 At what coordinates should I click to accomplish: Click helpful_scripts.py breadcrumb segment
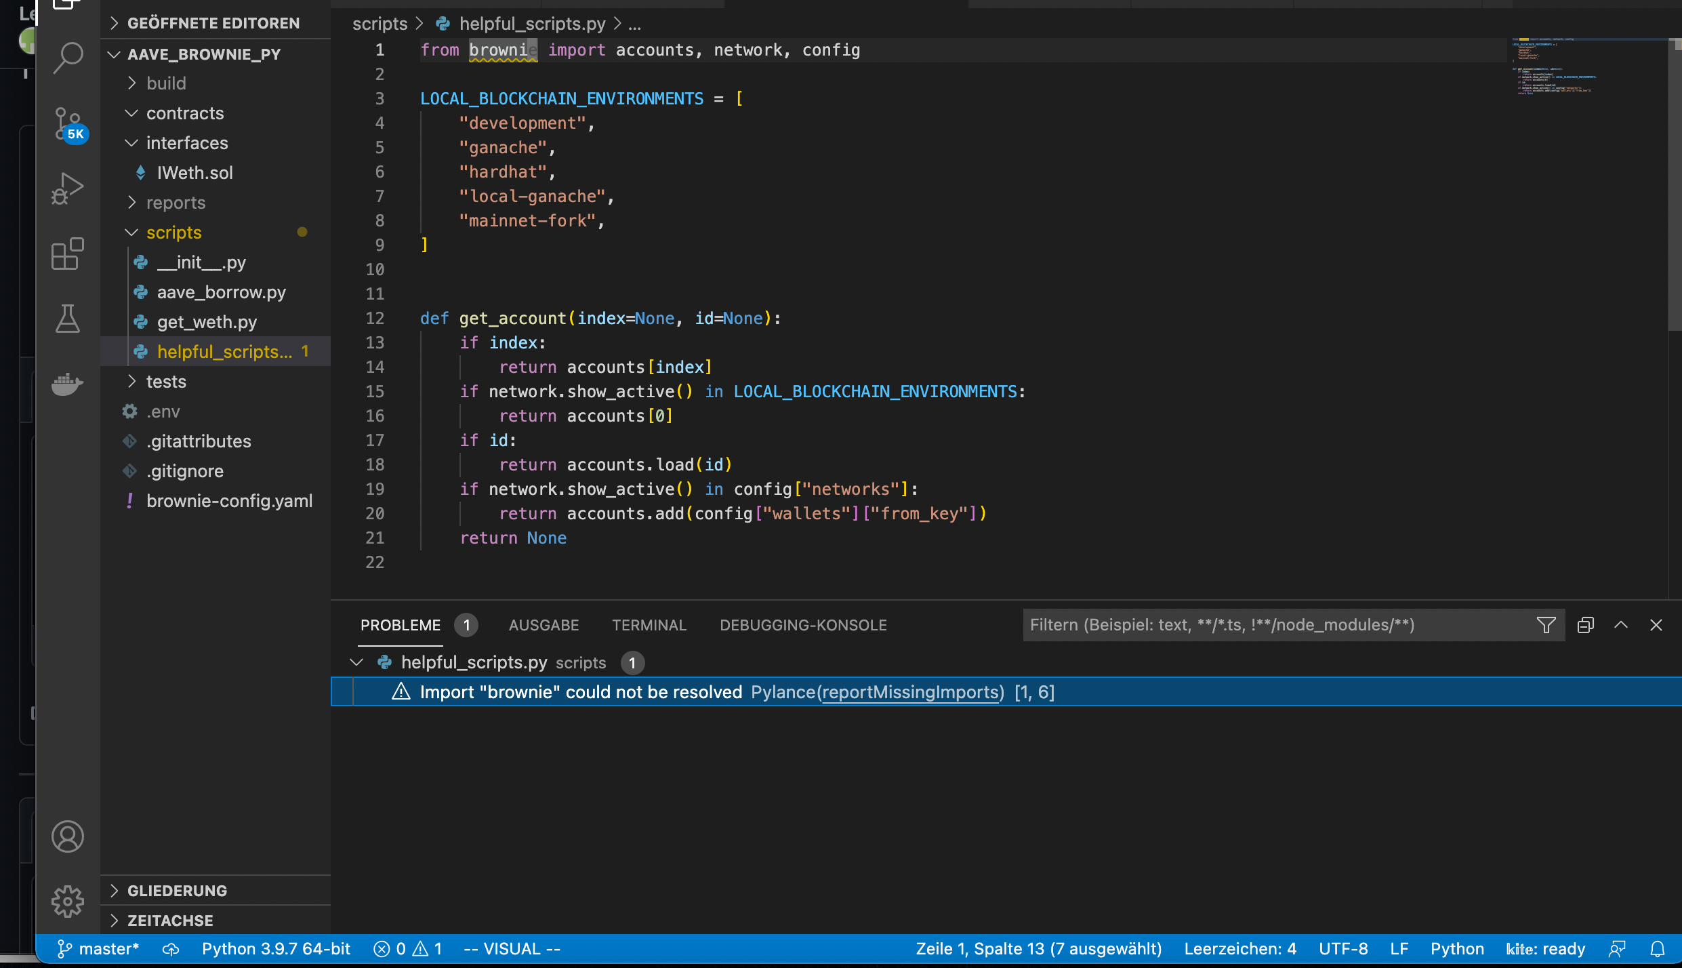[532, 24]
